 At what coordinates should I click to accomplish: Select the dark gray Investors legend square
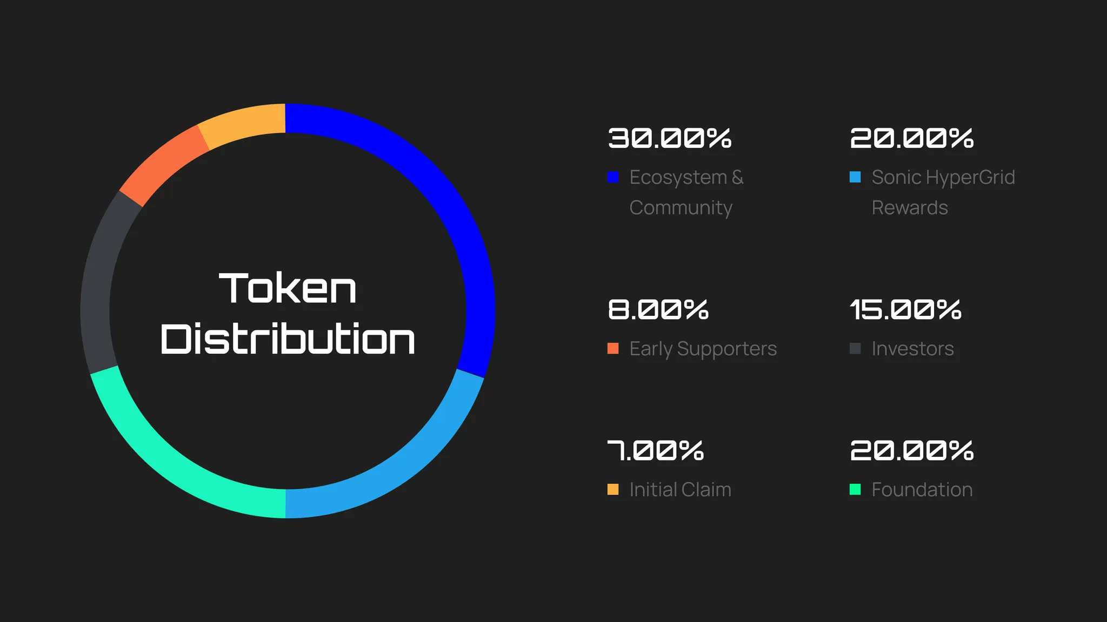pyautogui.click(x=855, y=348)
